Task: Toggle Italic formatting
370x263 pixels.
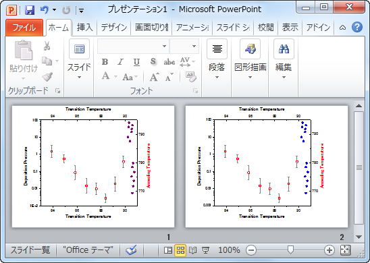Action: (x=121, y=62)
